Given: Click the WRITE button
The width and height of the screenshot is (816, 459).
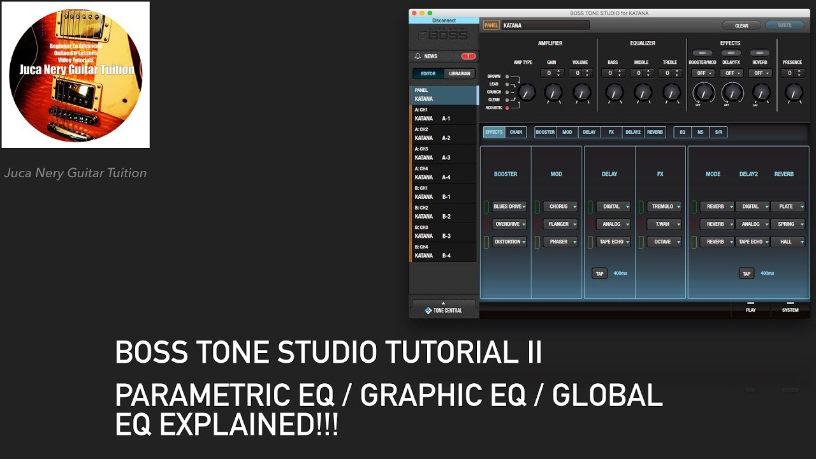Looking at the screenshot, I should (x=785, y=25).
